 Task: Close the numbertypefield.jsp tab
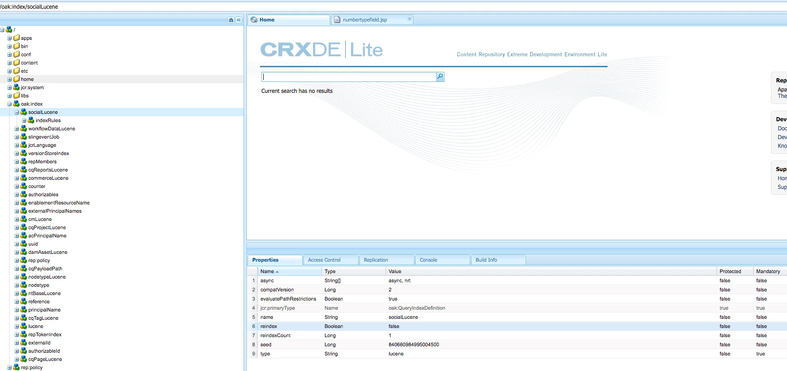409,19
